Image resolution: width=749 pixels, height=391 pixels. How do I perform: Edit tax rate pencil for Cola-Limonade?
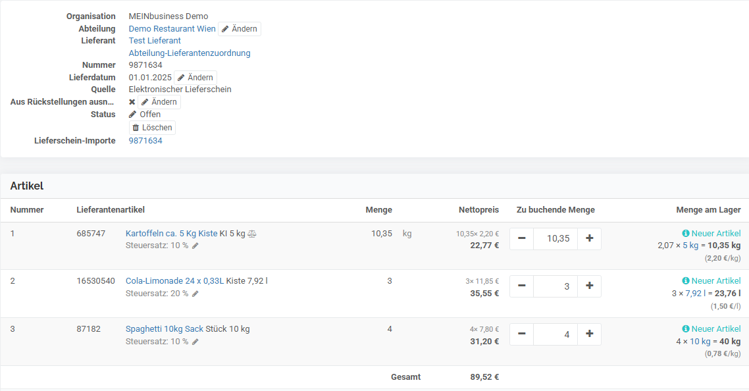[x=195, y=294]
